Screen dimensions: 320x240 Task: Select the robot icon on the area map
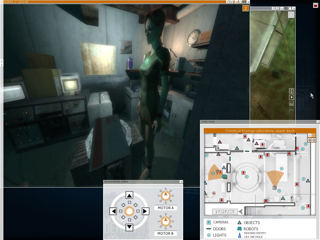[224, 177]
